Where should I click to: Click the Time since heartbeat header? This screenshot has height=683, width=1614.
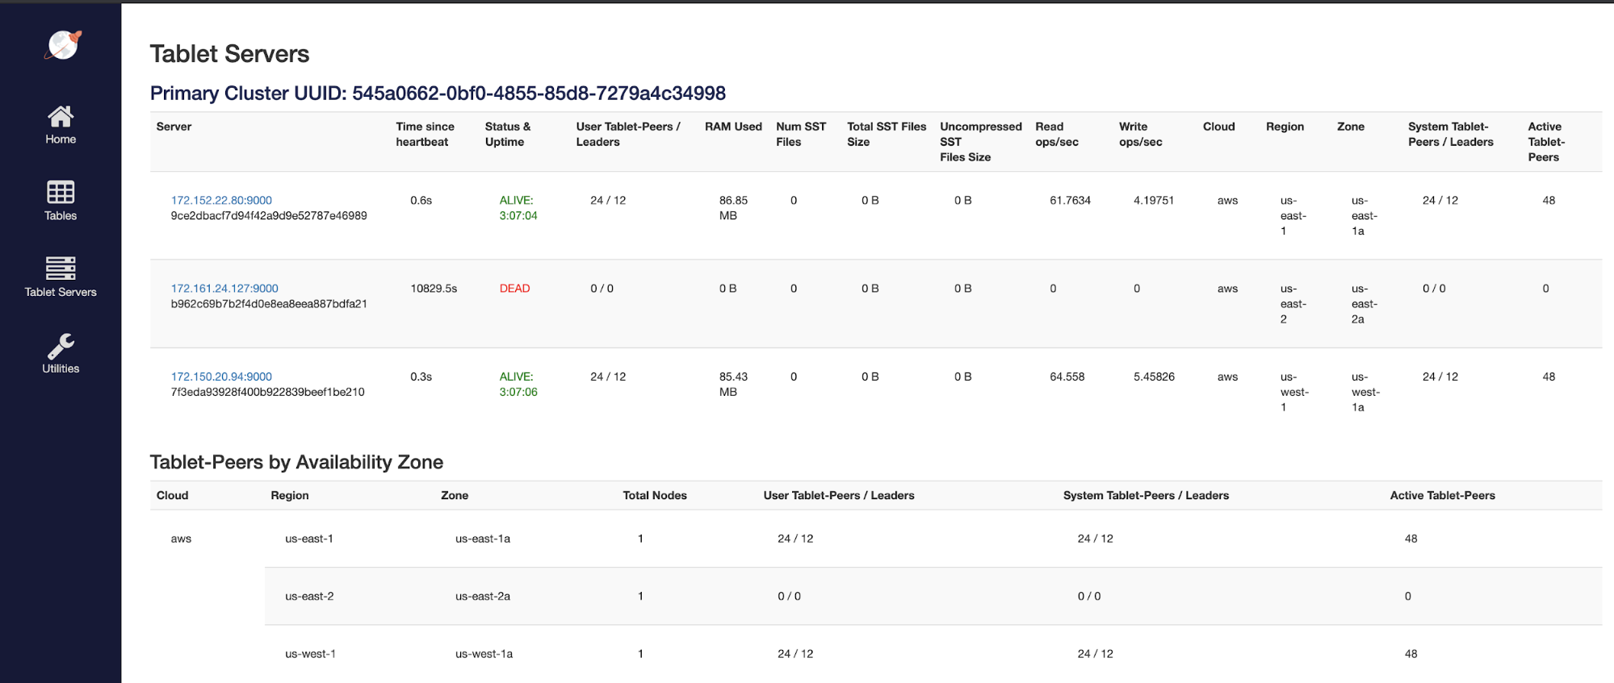[425, 134]
